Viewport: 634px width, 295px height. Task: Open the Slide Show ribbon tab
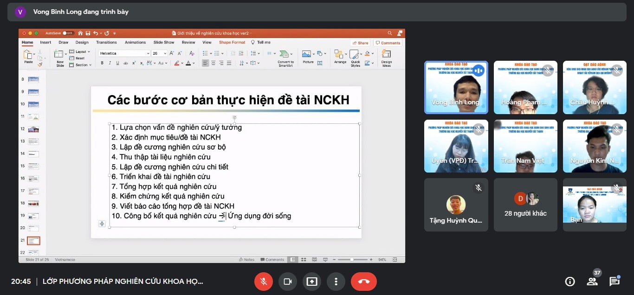(164, 42)
